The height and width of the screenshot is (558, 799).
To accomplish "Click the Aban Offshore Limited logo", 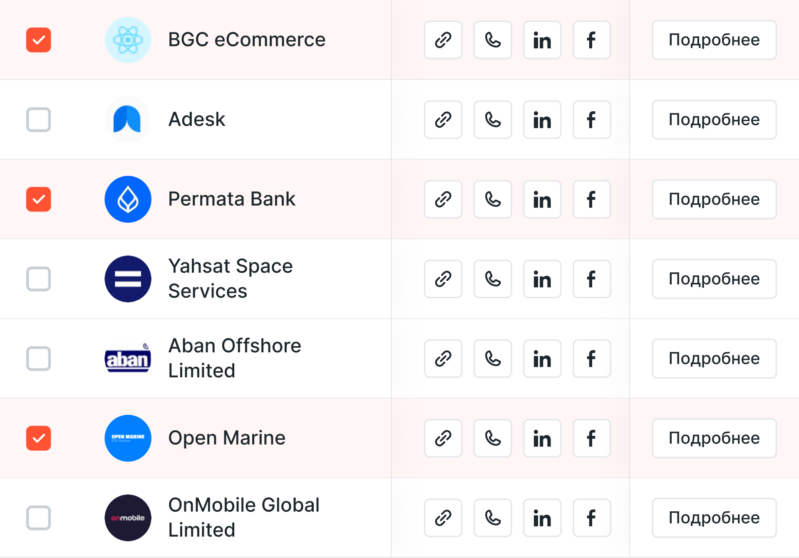I will click(x=128, y=359).
